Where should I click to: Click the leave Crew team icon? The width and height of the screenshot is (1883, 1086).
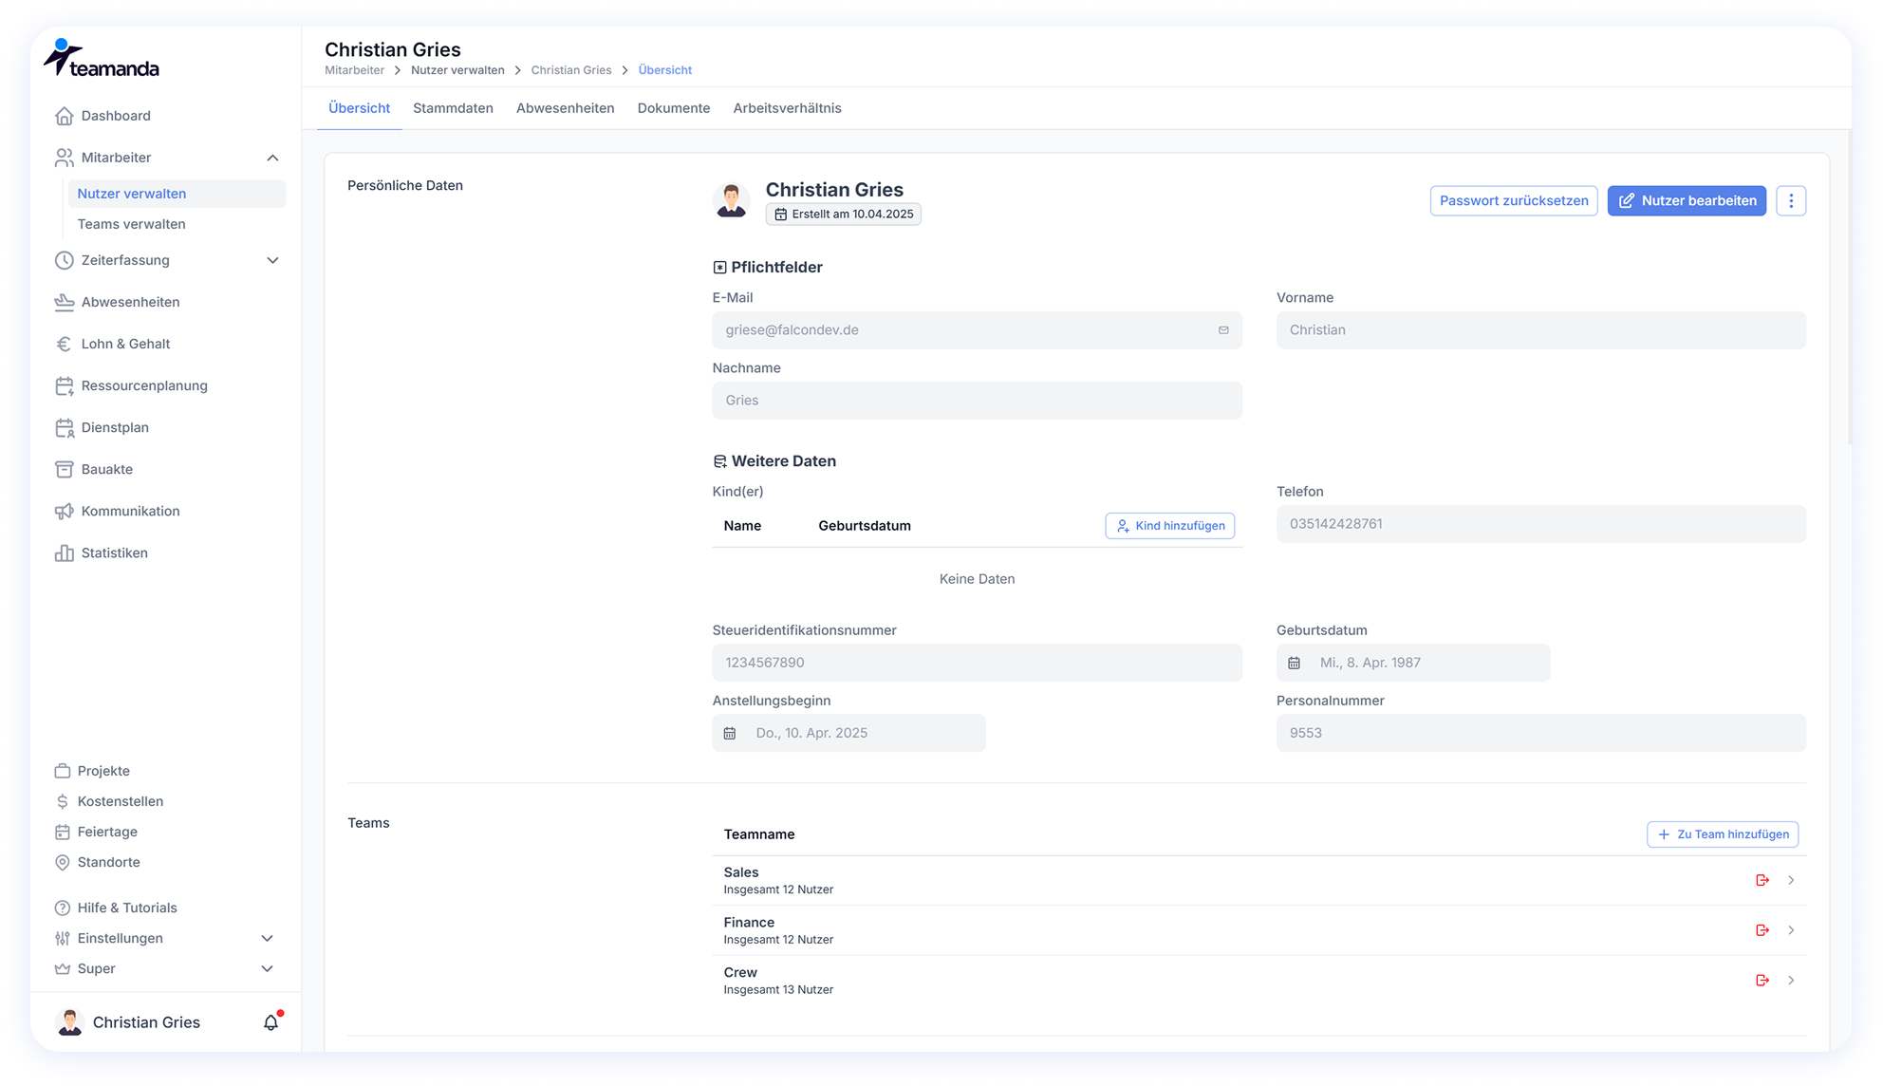pos(1762,980)
